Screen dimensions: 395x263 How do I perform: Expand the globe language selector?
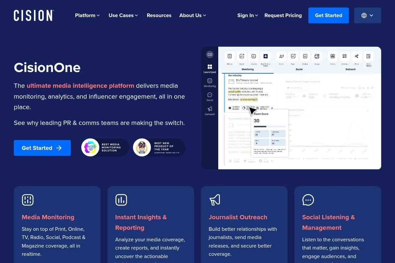click(367, 15)
